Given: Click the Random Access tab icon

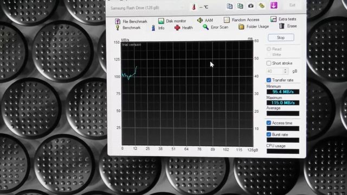Looking at the screenshot, I should click(227, 19).
